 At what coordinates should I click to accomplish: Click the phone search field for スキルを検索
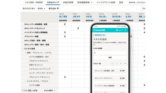[110, 53]
